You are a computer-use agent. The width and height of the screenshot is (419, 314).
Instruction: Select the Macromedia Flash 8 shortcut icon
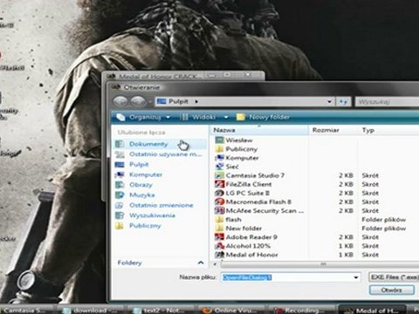tap(219, 201)
